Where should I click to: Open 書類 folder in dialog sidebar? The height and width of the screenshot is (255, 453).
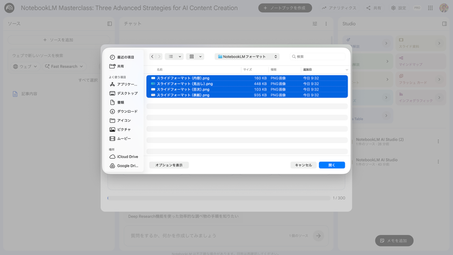[117, 103]
